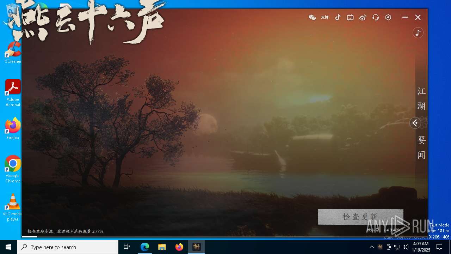Image resolution: width=451 pixels, height=254 pixels.
Task: Open customer support headset icon
Action: tap(376, 17)
